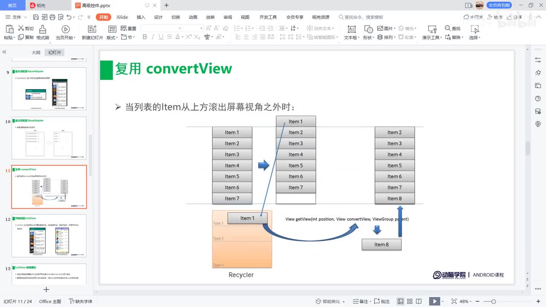Screen dimensions: 546x307
Task: Start slideshow with play button in status bar
Action: tap(435, 301)
